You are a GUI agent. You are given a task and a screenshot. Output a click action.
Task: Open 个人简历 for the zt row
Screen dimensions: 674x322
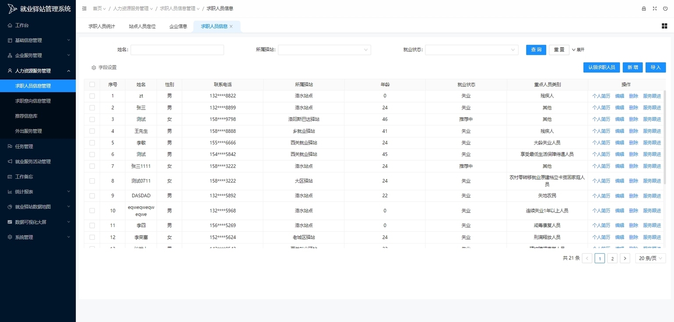coord(601,96)
